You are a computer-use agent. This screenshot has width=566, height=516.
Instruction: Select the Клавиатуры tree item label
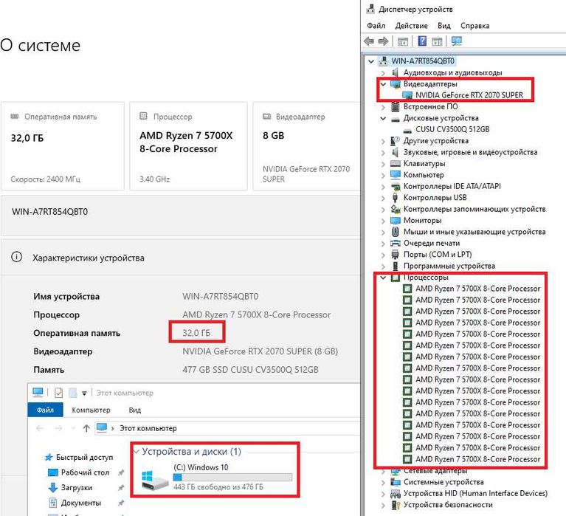(x=424, y=164)
